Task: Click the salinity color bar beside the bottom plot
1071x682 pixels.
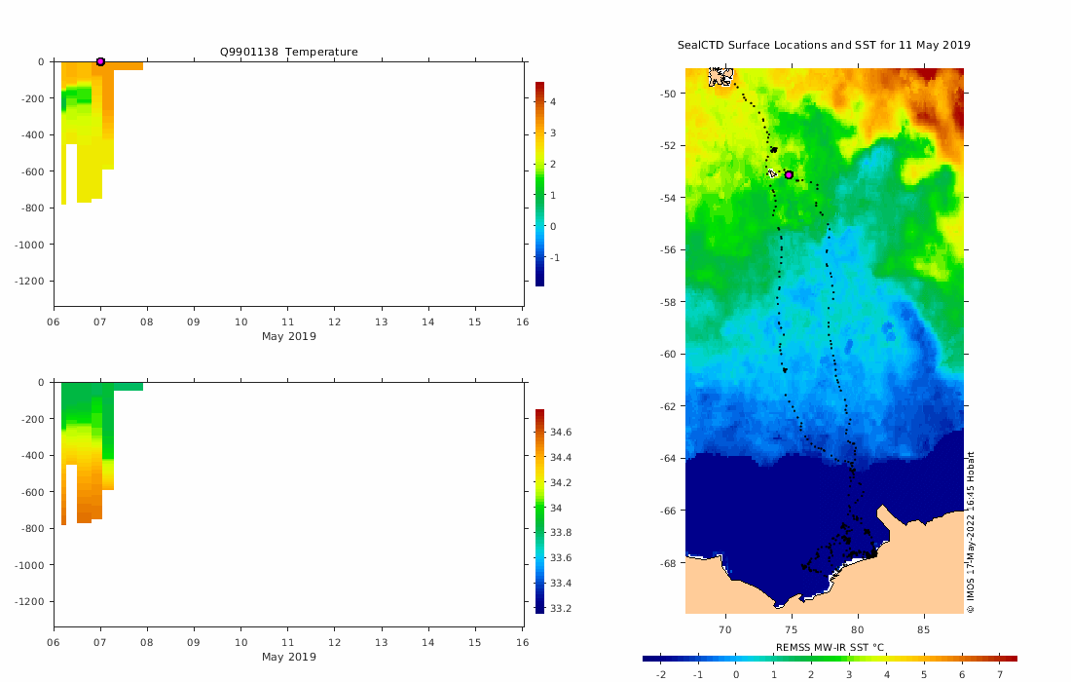Action: click(x=539, y=511)
